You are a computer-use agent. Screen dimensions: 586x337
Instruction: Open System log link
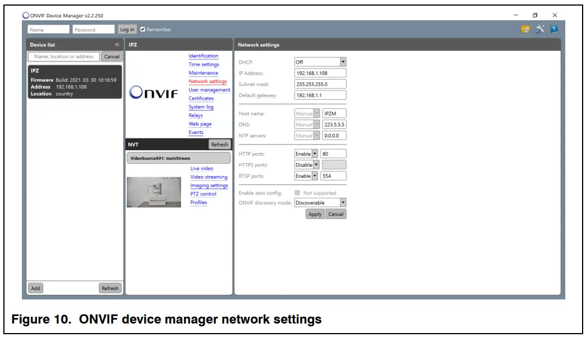201,107
